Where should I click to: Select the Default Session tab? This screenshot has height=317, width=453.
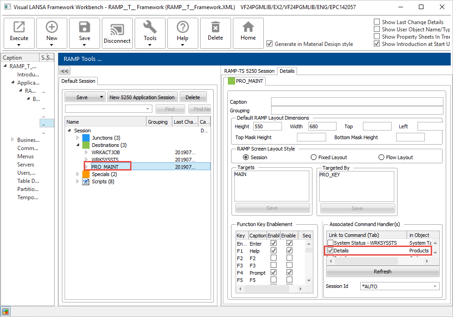click(79, 81)
